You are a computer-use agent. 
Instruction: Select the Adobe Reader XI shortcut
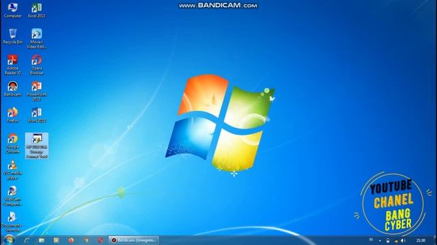point(12,65)
